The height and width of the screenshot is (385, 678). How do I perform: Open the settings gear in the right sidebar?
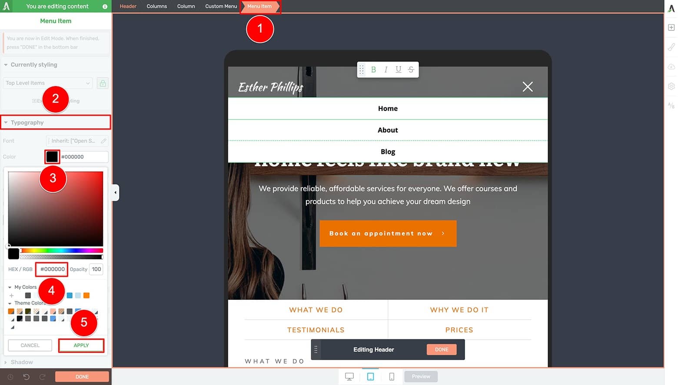(671, 86)
